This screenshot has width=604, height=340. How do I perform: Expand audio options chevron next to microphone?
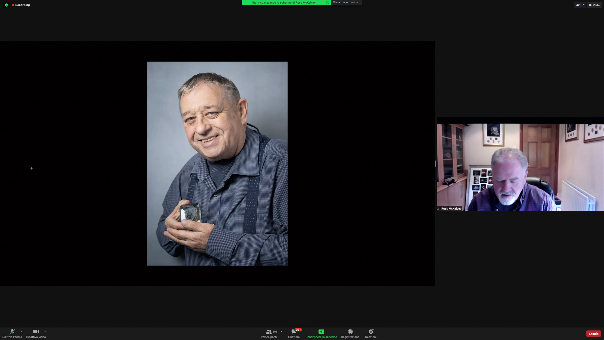21,332
